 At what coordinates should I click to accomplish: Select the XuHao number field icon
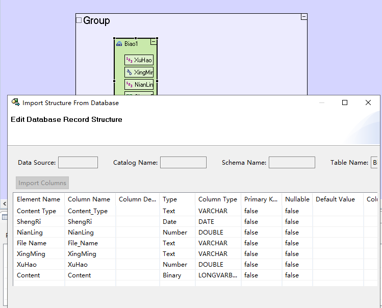coord(129,60)
